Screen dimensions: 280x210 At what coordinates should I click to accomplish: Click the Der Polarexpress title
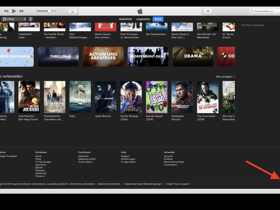coord(156,34)
